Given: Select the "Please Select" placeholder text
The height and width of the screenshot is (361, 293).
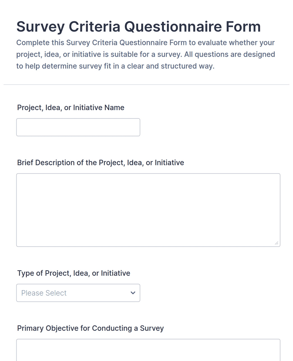Looking at the screenshot, I should click(44, 293).
